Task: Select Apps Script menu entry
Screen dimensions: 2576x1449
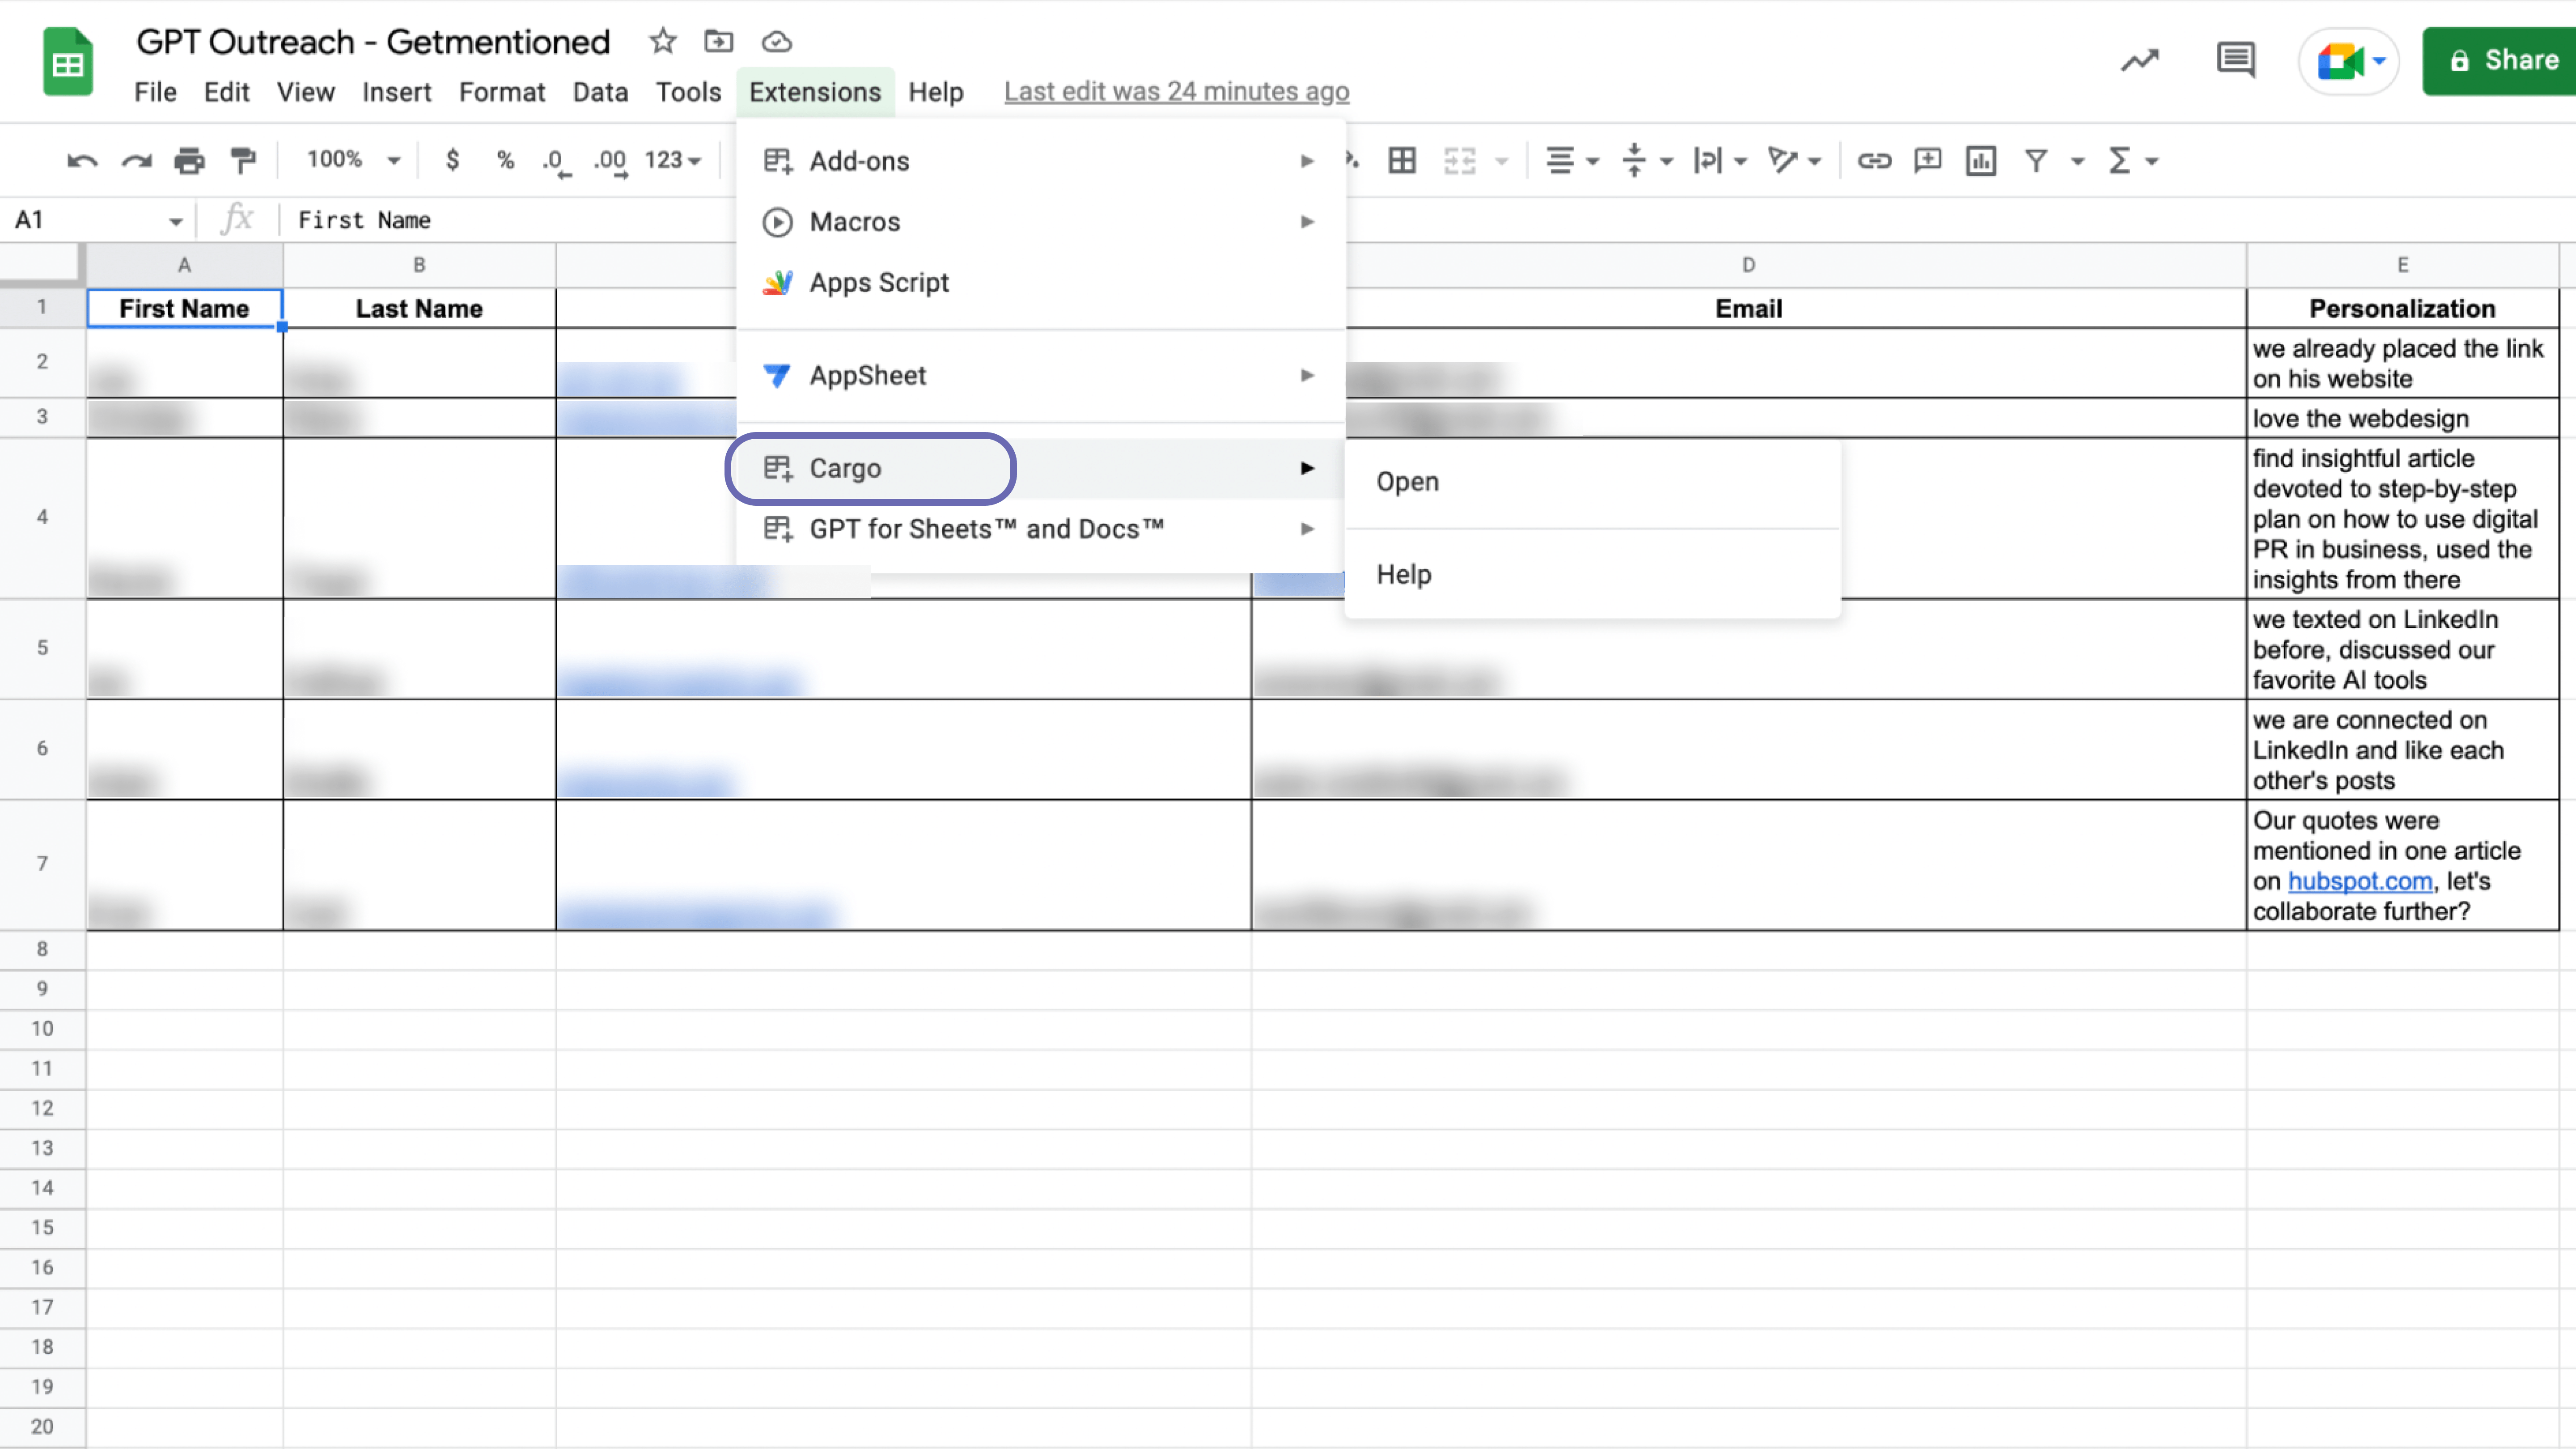Action: (878, 283)
